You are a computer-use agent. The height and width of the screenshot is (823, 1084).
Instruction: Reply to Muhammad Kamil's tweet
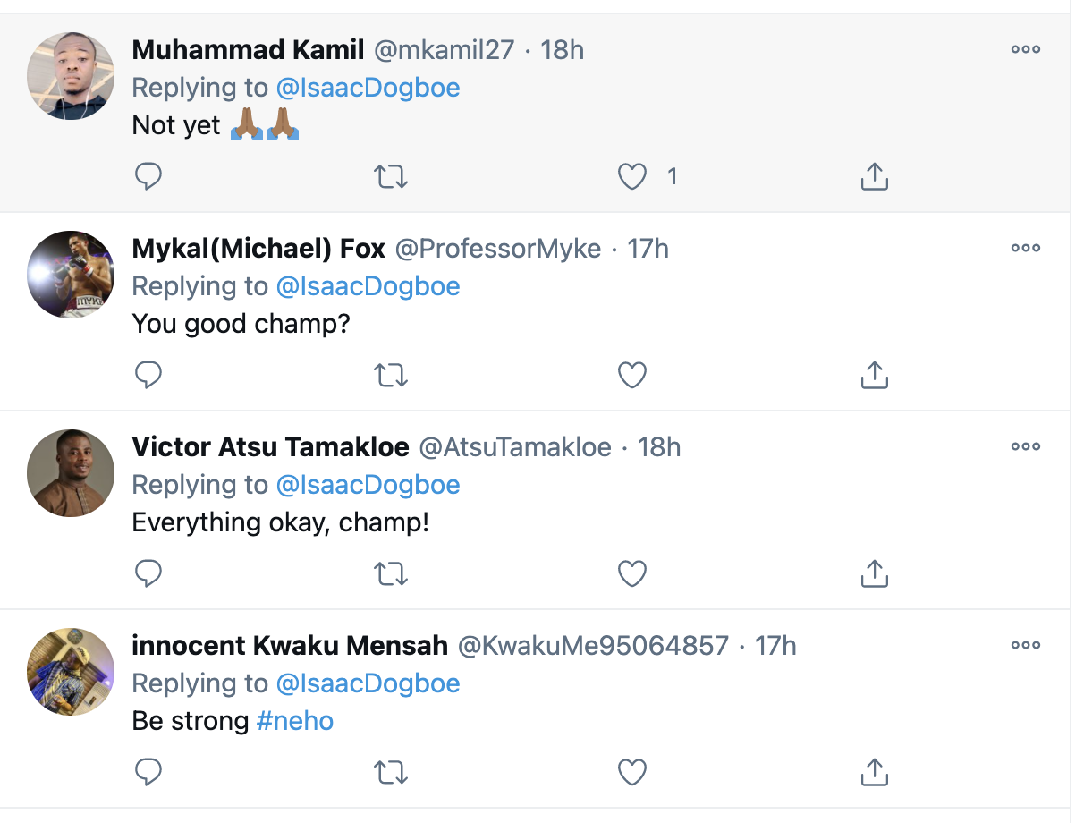pyautogui.click(x=148, y=177)
